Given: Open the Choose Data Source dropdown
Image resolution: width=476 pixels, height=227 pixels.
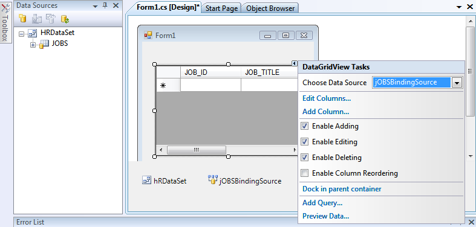Looking at the screenshot, I should [x=457, y=83].
